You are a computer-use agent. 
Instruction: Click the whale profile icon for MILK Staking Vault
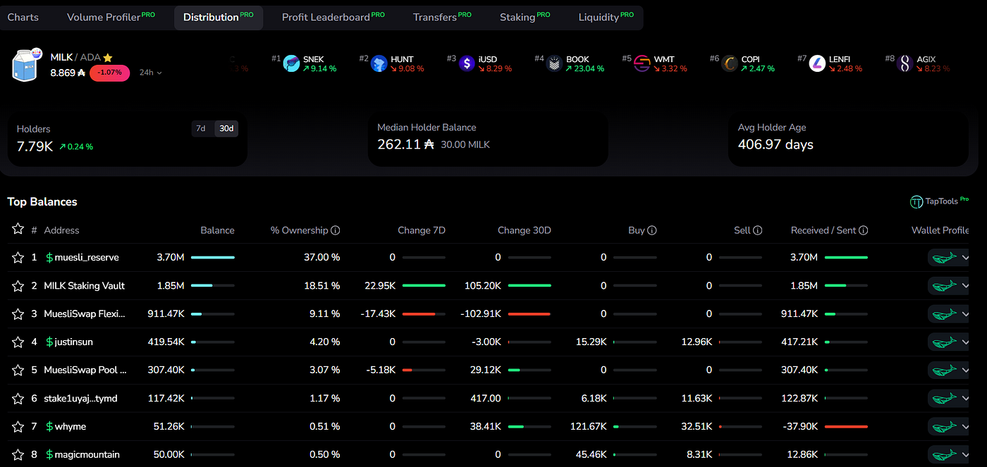pos(944,287)
